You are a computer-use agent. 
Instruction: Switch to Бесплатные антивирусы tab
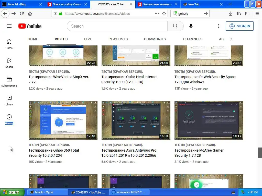point(158,4)
